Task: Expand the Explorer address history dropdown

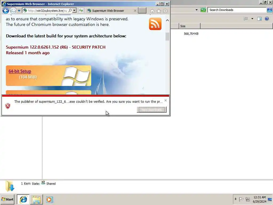Action: (196, 10)
